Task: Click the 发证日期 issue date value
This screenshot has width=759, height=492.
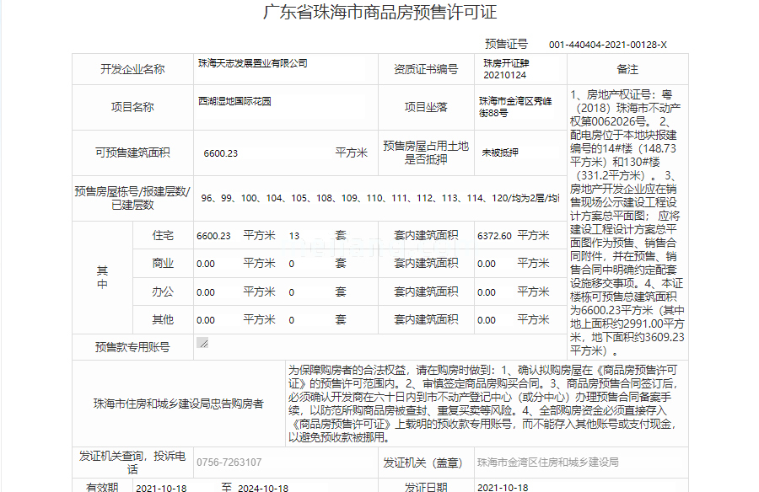Action: [x=503, y=488]
